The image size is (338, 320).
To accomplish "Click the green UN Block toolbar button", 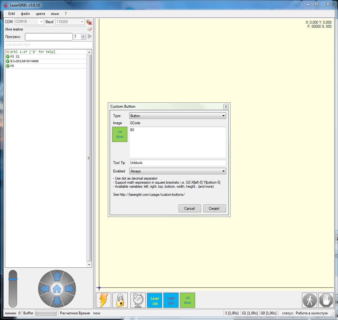I will [x=188, y=300].
